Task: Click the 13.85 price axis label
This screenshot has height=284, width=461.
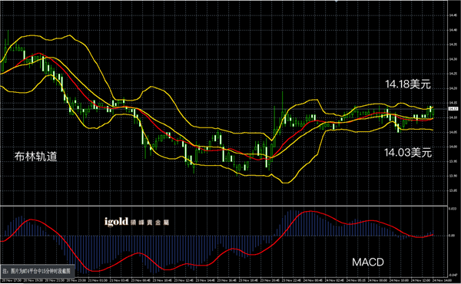Action: 453,190
